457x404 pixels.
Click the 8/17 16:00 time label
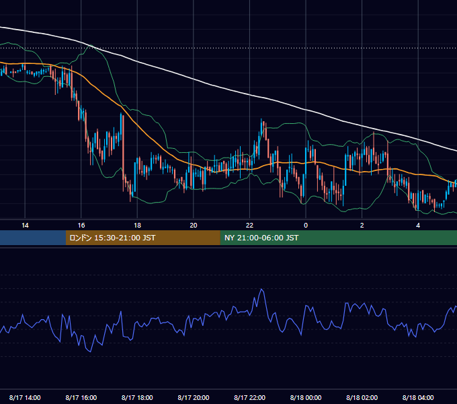(x=81, y=397)
